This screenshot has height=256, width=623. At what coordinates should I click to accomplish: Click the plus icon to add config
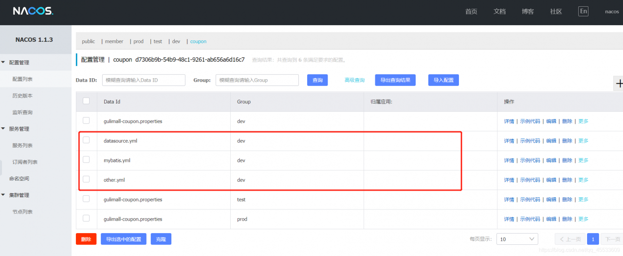click(619, 84)
